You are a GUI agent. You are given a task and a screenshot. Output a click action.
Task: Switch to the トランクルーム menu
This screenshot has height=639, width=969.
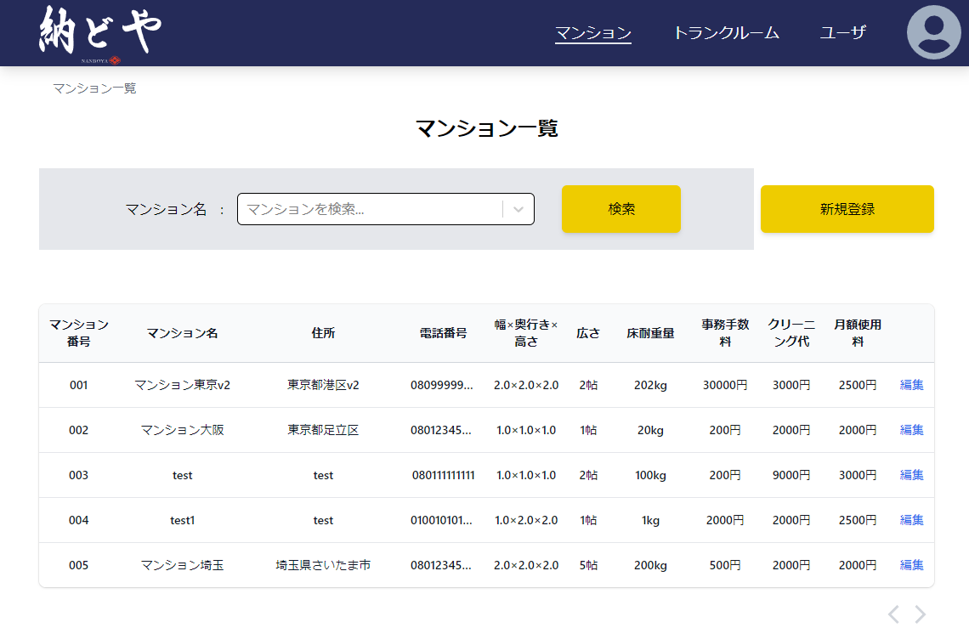726,33
